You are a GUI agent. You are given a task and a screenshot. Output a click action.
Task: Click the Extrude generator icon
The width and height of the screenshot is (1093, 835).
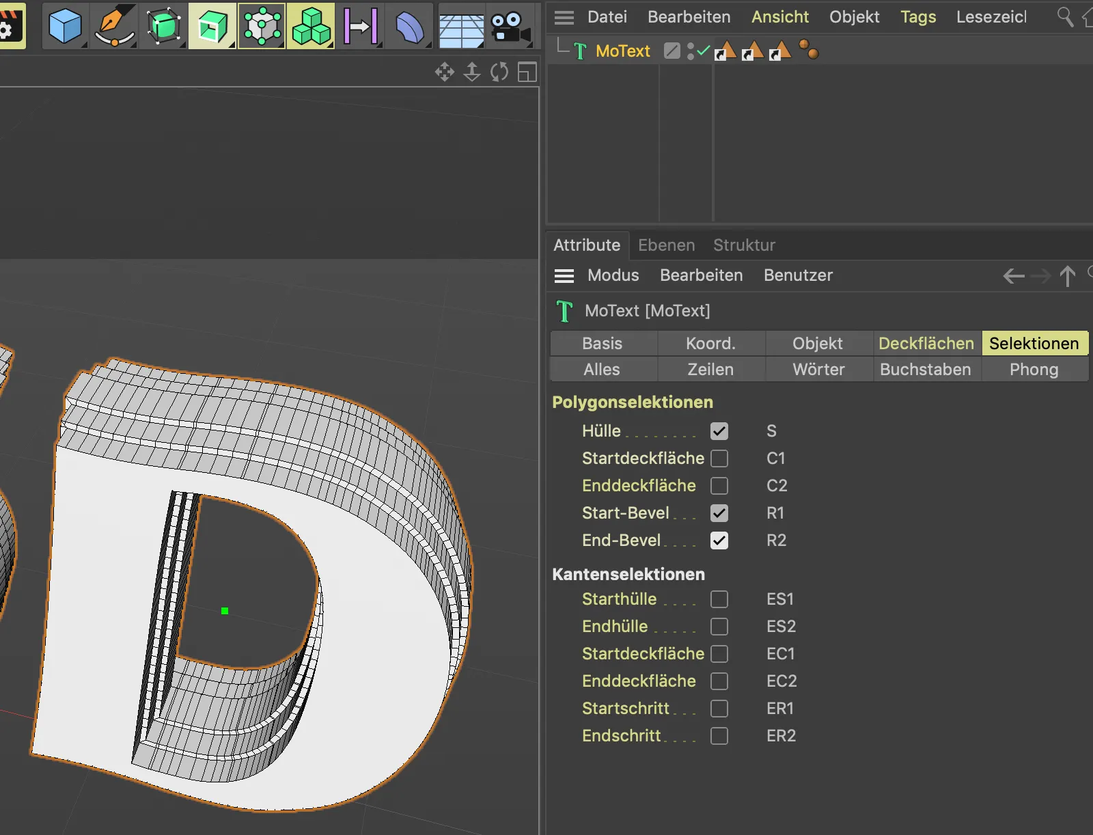click(212, 26)
